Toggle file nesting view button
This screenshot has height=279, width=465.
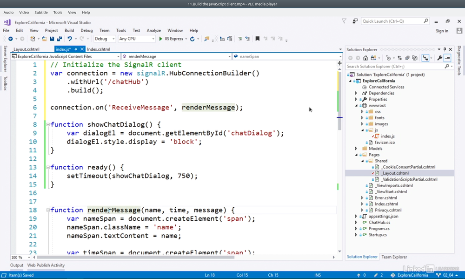click(425, 58)
